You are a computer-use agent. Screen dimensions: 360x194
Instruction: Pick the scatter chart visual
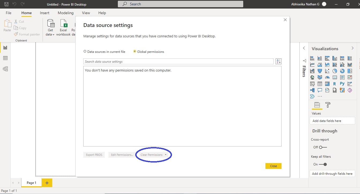327,71
